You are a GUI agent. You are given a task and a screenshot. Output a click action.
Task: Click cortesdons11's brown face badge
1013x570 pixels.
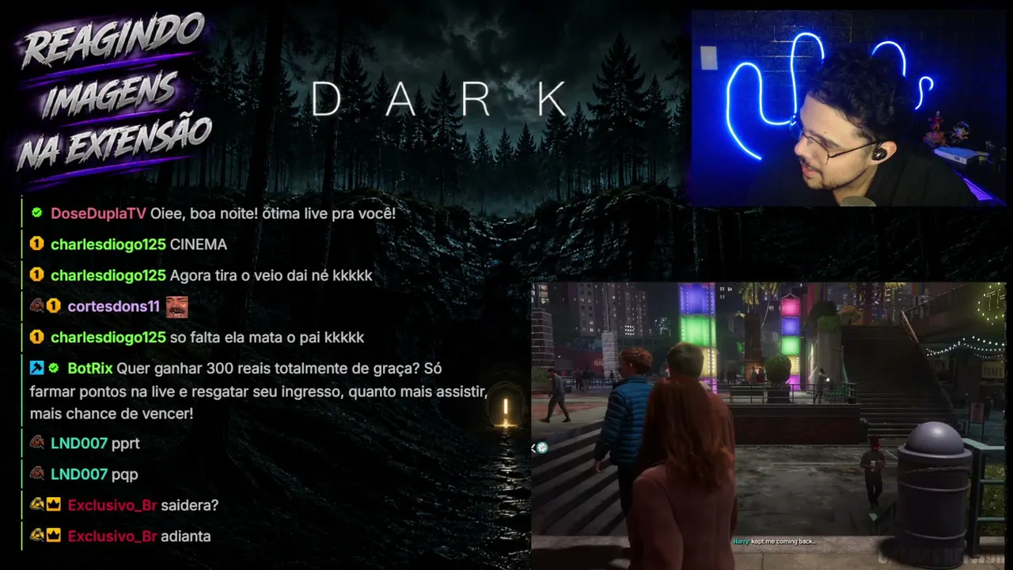(x=36, y=306)
